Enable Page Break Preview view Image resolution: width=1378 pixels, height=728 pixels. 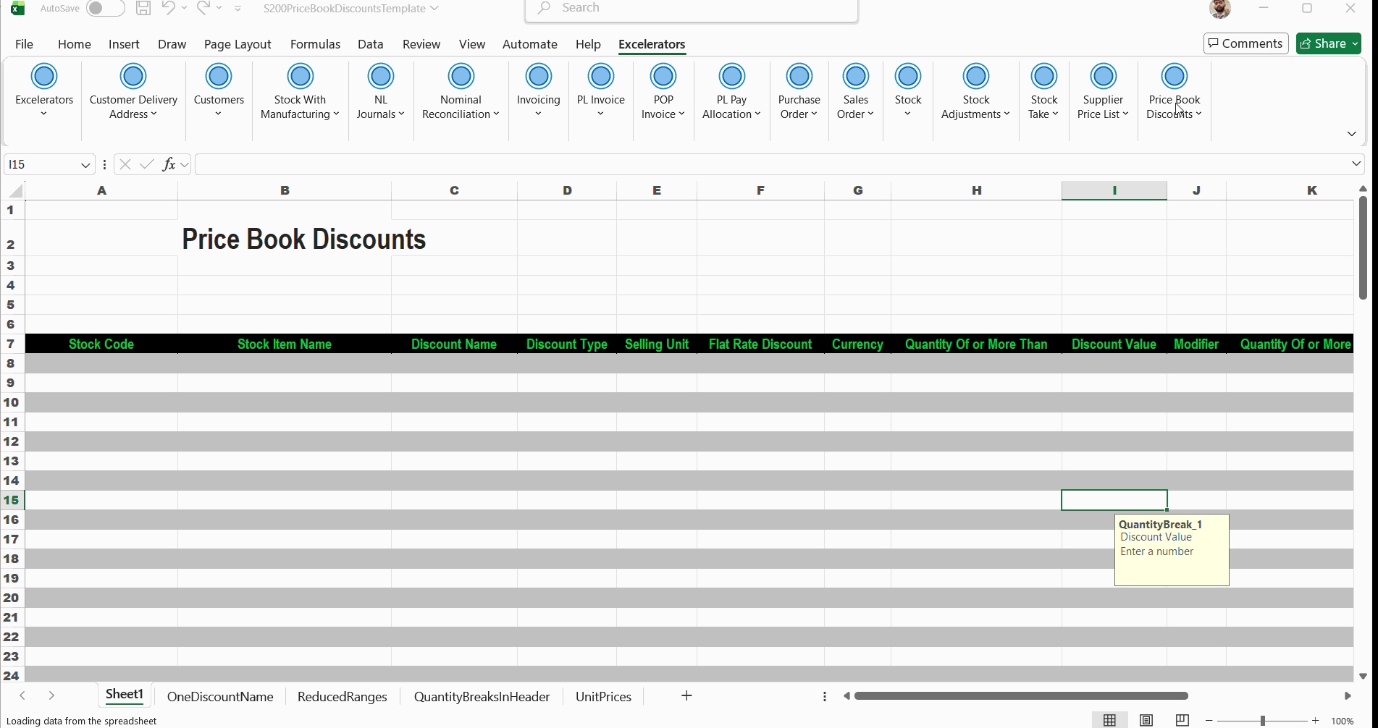(1182, 720)
